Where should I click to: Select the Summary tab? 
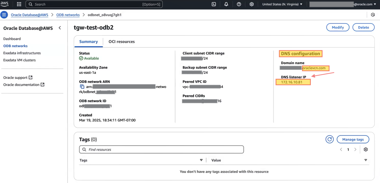pyautogui.click(x=89, y=42)
